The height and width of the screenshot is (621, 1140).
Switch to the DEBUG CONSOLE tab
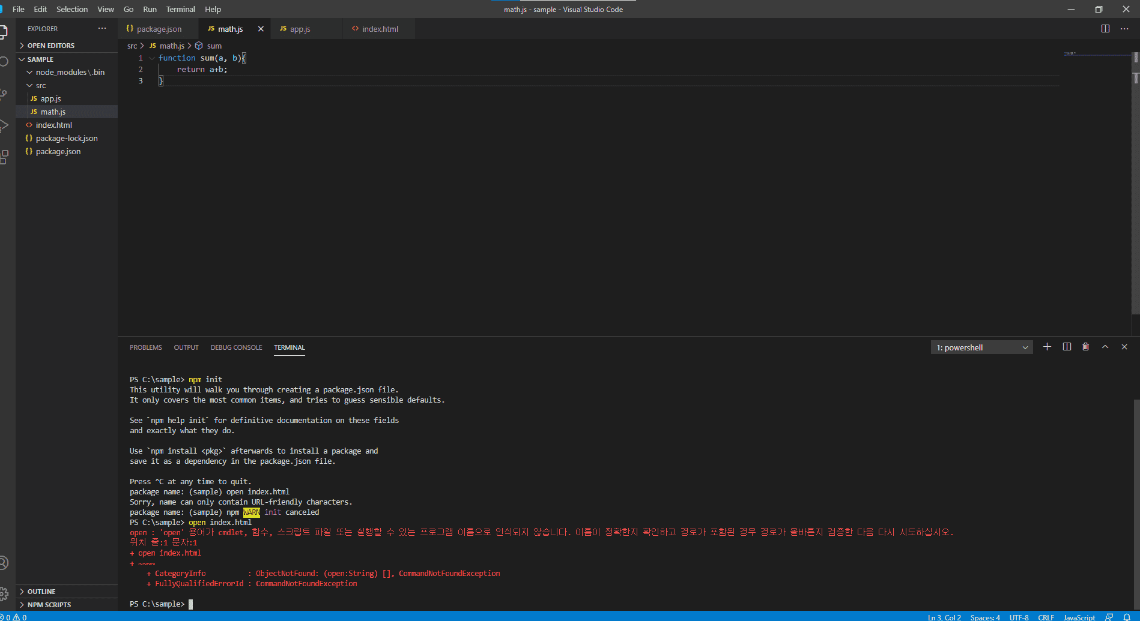click(236, 347)
